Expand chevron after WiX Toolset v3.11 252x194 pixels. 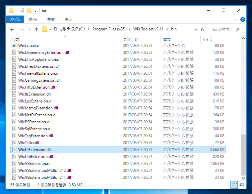click(167, 29)
